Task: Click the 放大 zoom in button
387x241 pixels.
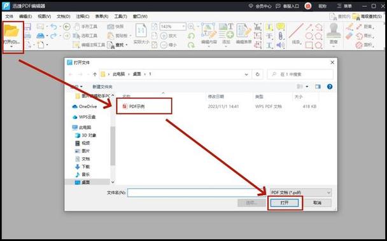Action: click(x=169, y=36)
